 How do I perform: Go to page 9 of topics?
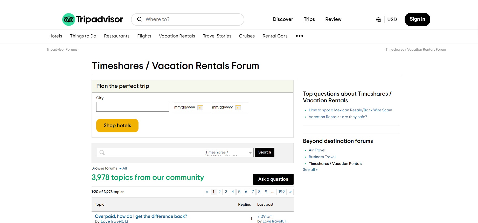266,192
